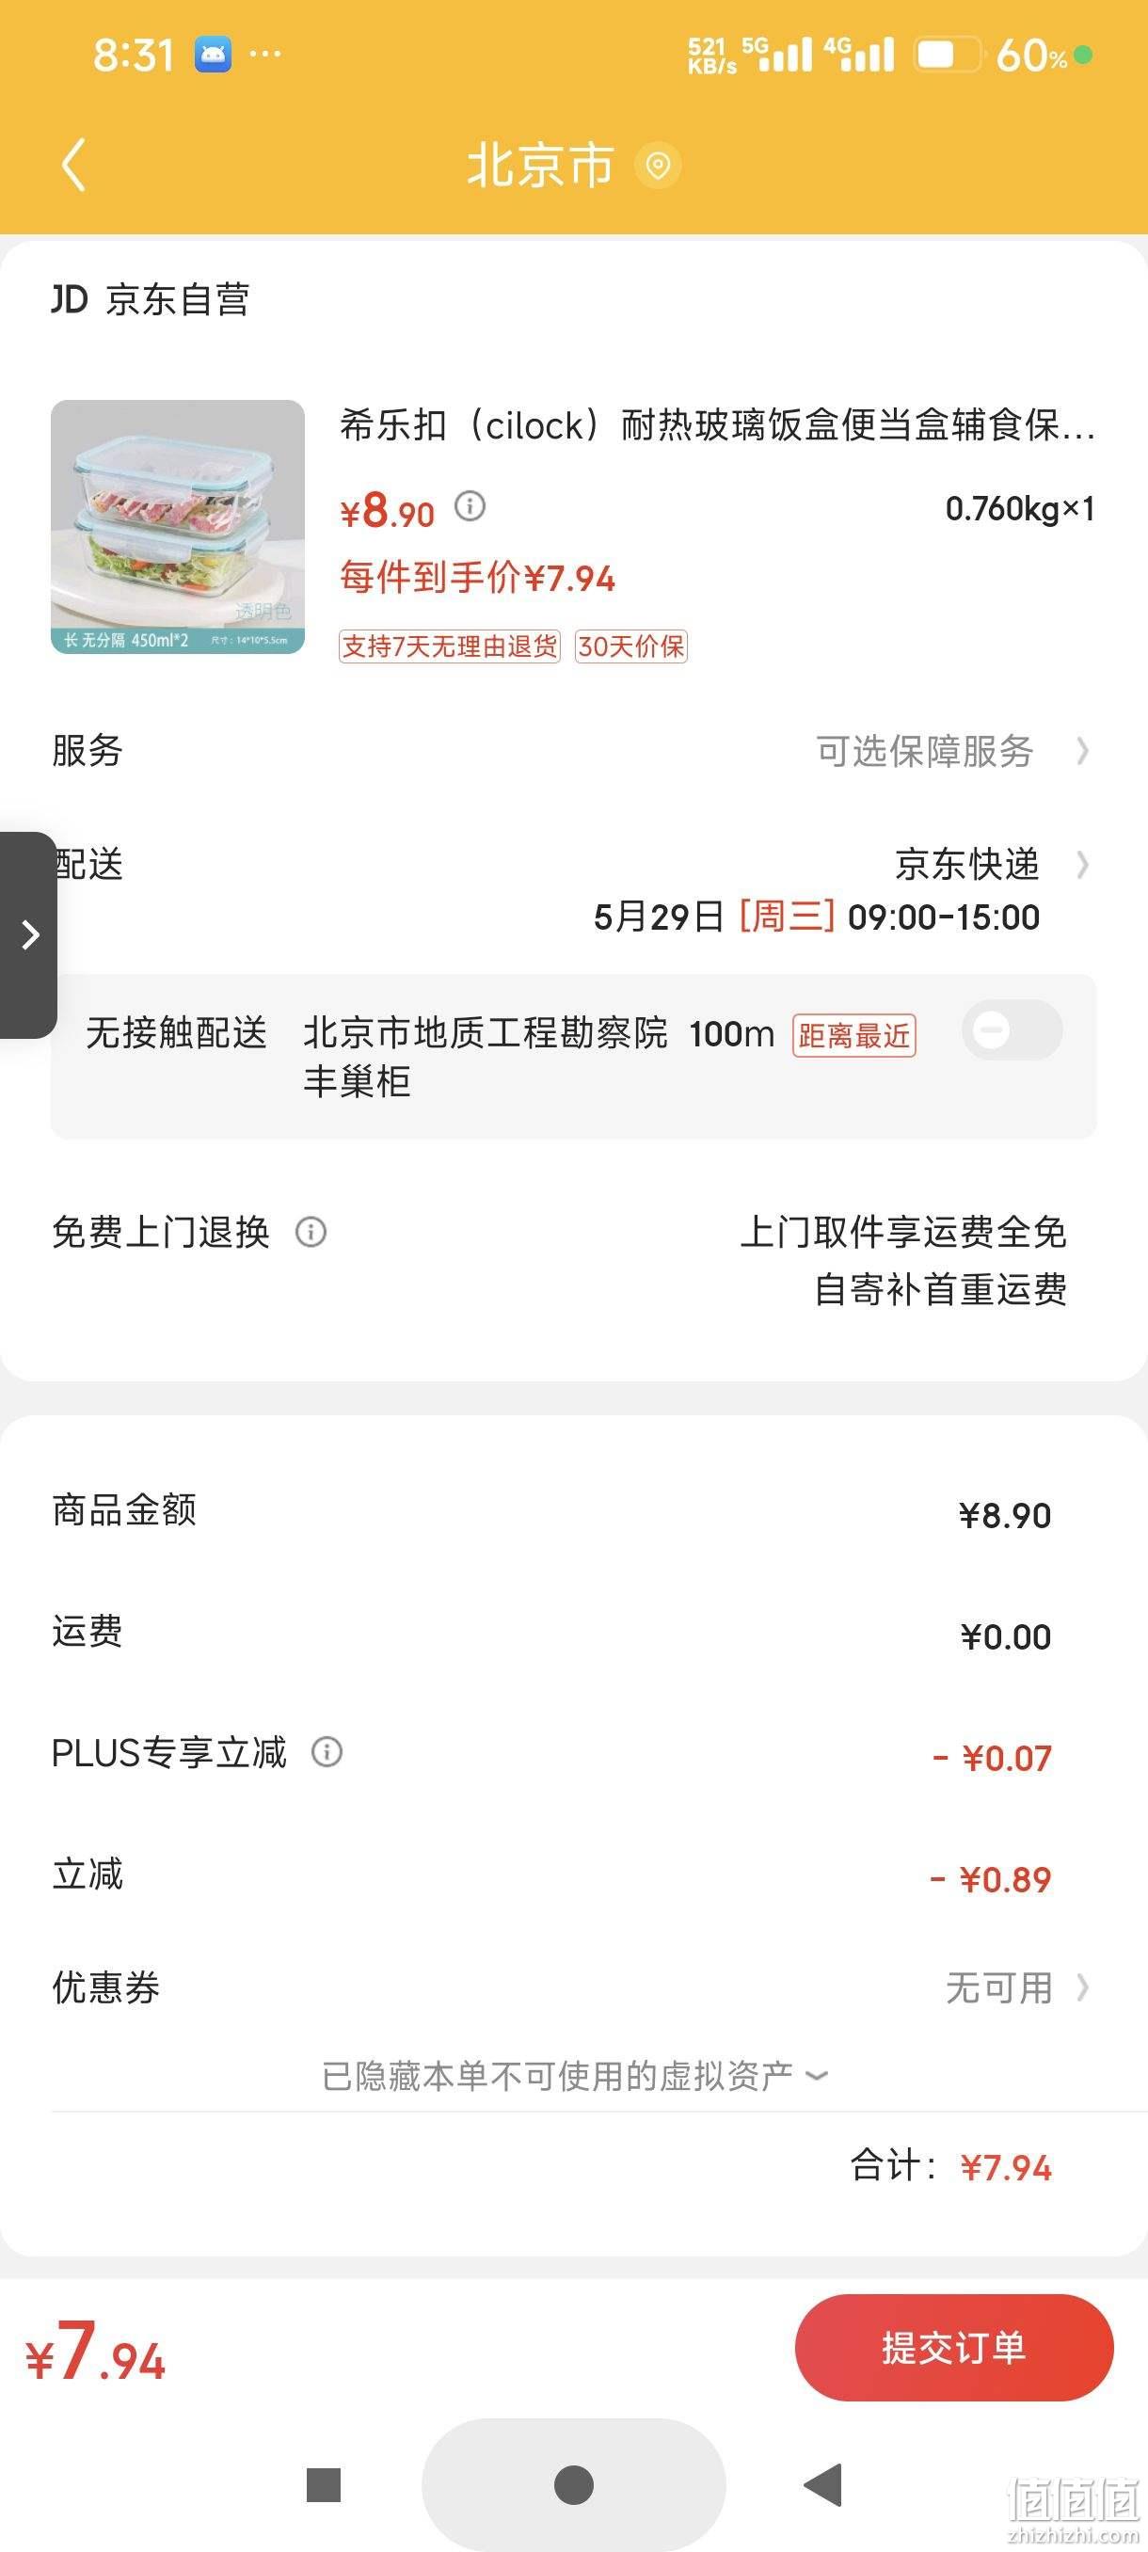Open 优惠券 无可用 coupon list
This screenshot has width=1148, height=2552.
1017,1987
